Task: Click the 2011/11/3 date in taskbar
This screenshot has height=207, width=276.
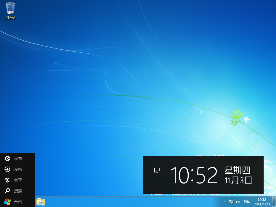Action: [262, 204]
